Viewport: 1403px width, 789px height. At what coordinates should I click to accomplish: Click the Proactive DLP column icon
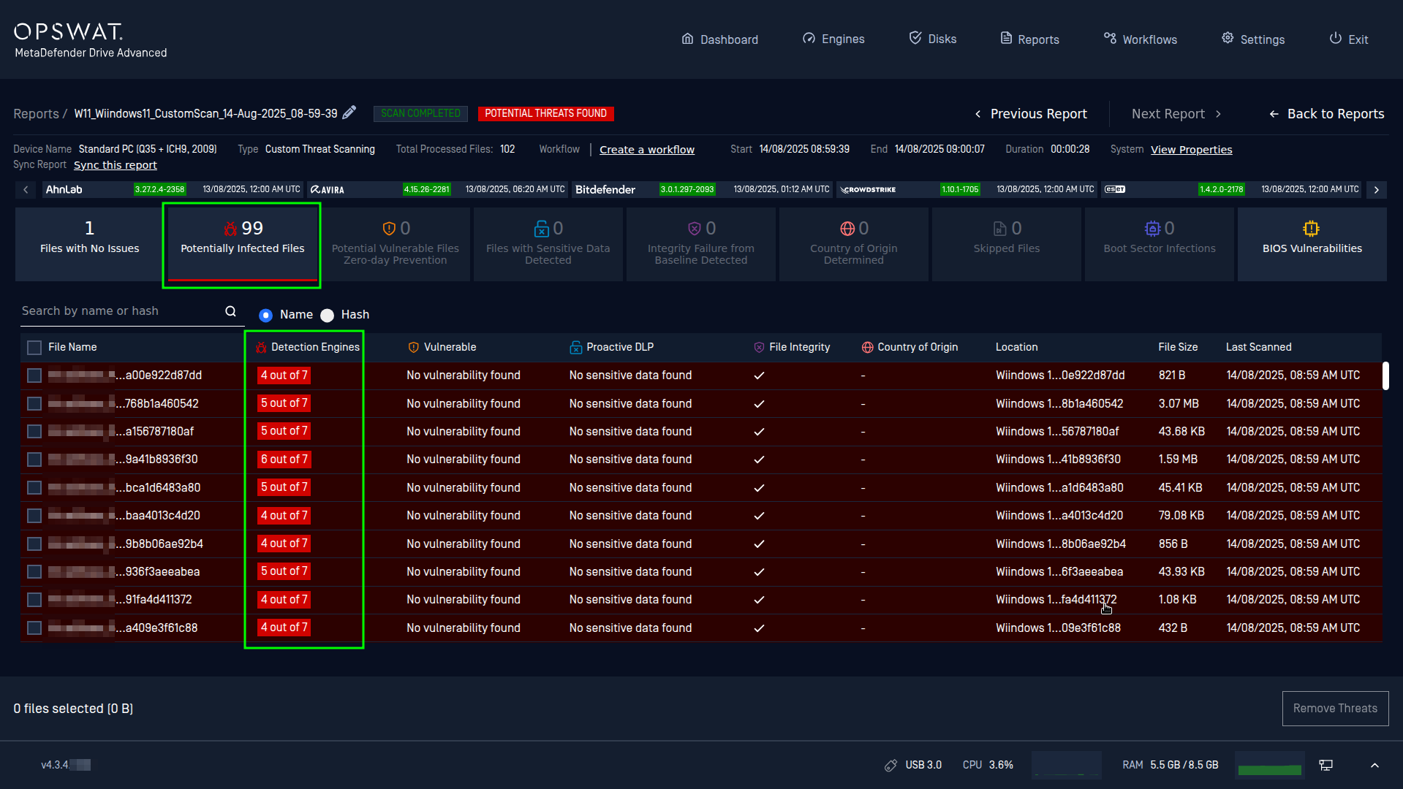(576, 348)
